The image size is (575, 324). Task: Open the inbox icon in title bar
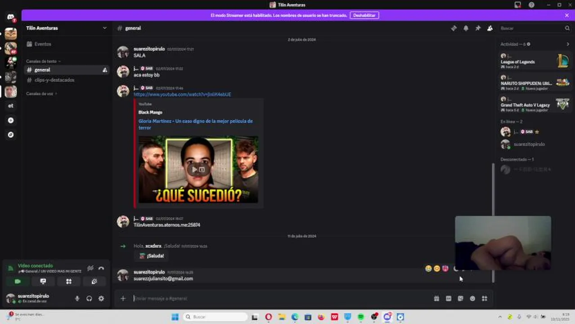tap(518, 5)
